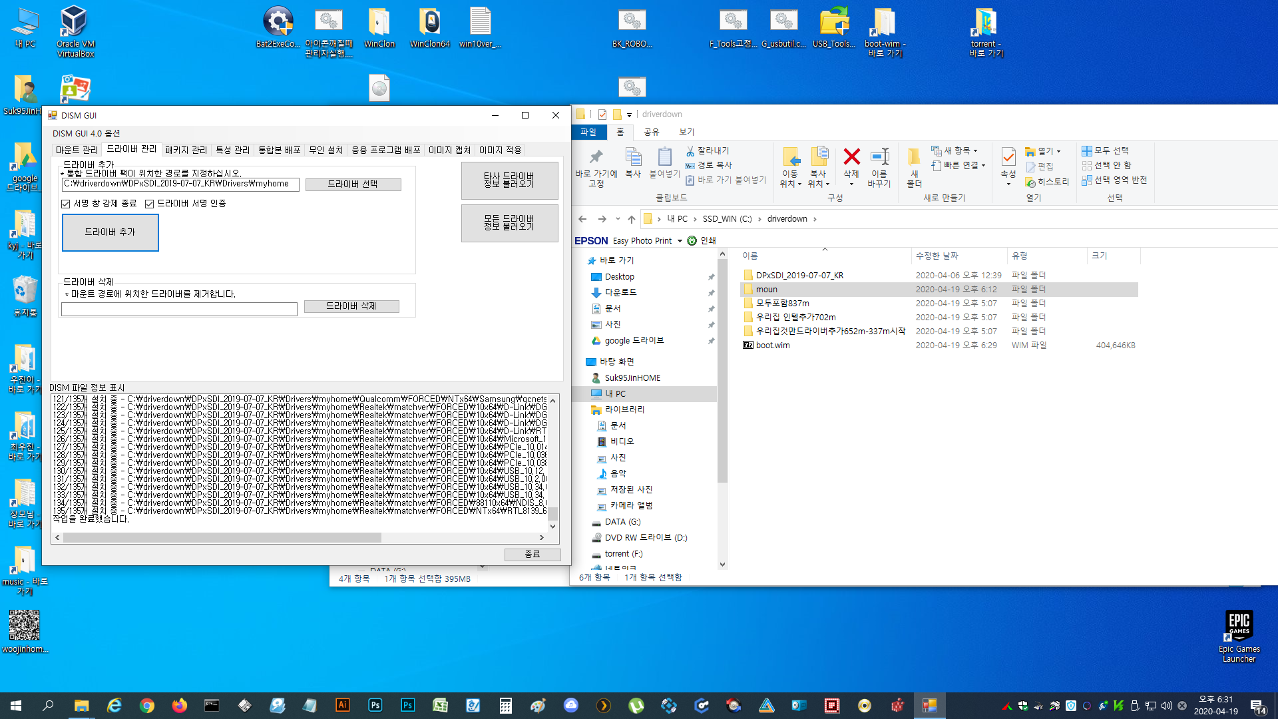The width and height of the screenshot is (1278, 719).
Task: Click Cut (잘라내기) scissors in ribbon
Action: pos(708,151)
